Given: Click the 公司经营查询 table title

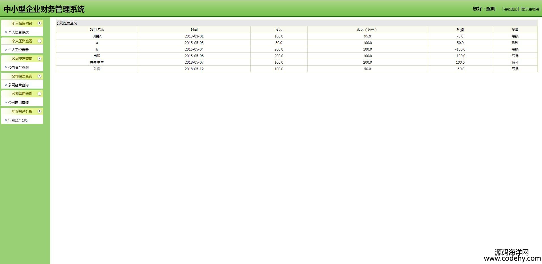Looking at the screenshot, I should [x=67, y=23].
